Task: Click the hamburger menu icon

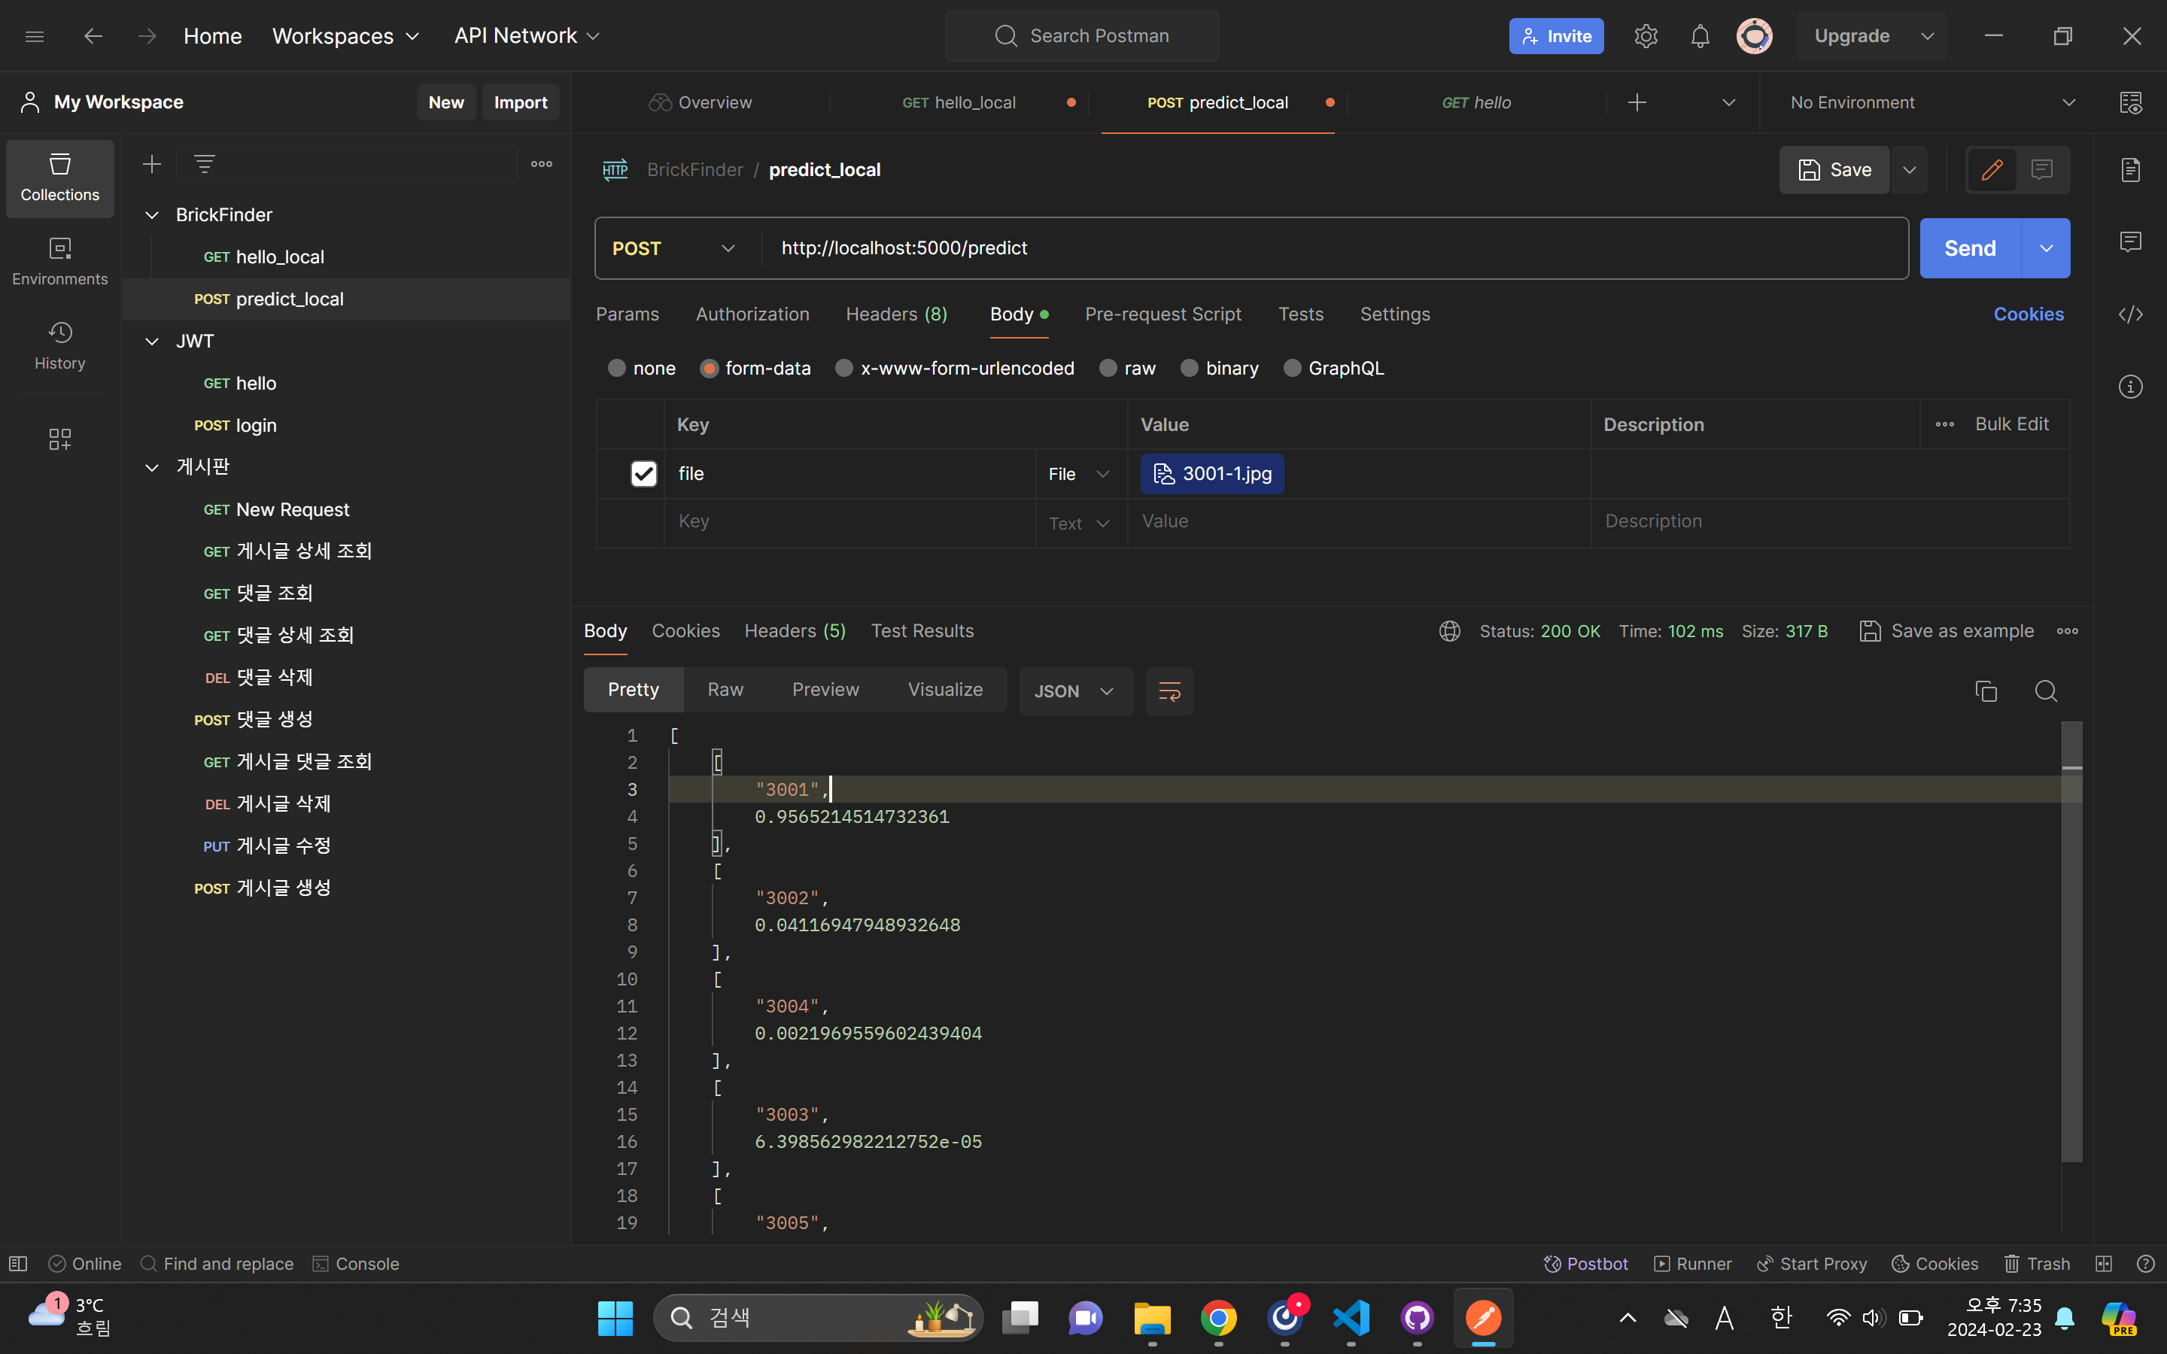Action: pyautogui.click(x=35, y=36)
